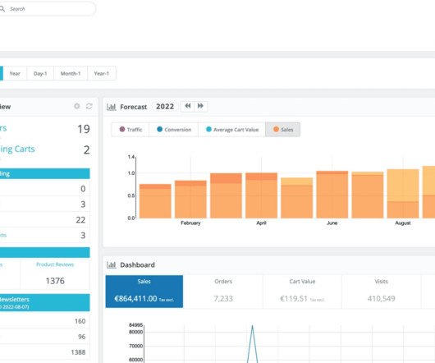
Task: Focus the Search input field
Action: [48, 9]
